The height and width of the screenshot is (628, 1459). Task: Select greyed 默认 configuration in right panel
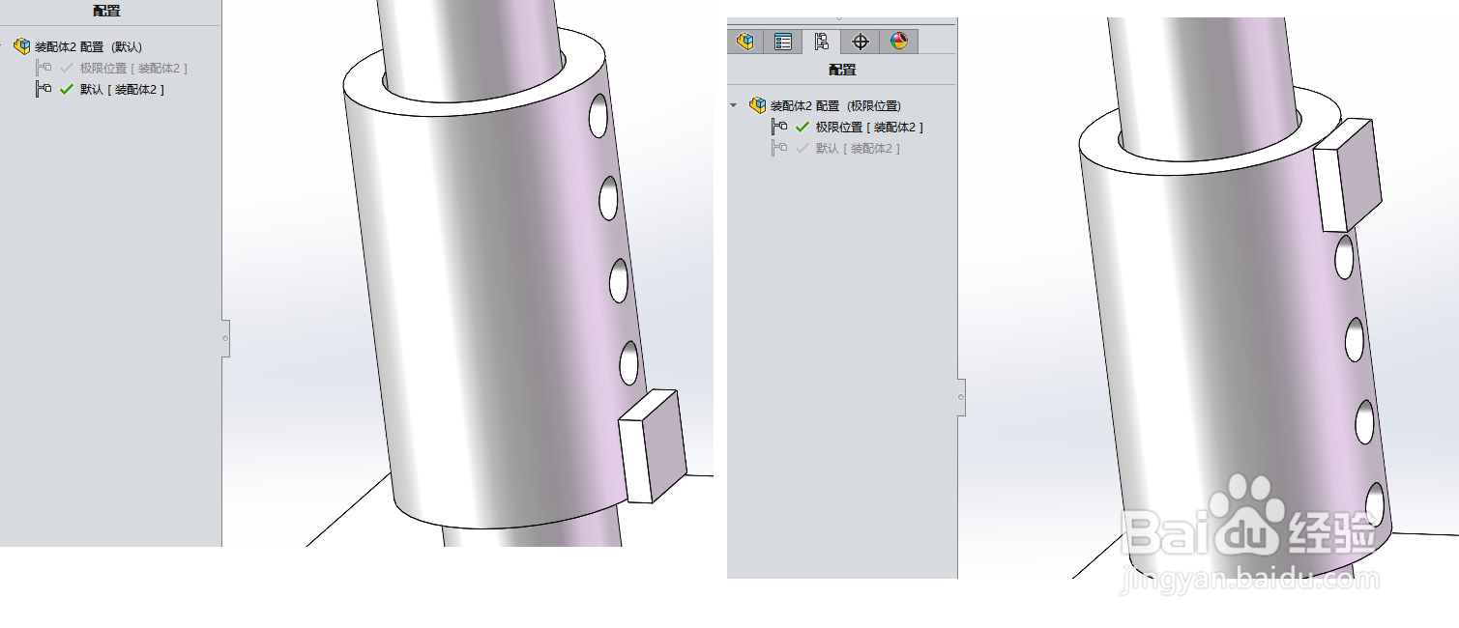[x=836, y=148]
